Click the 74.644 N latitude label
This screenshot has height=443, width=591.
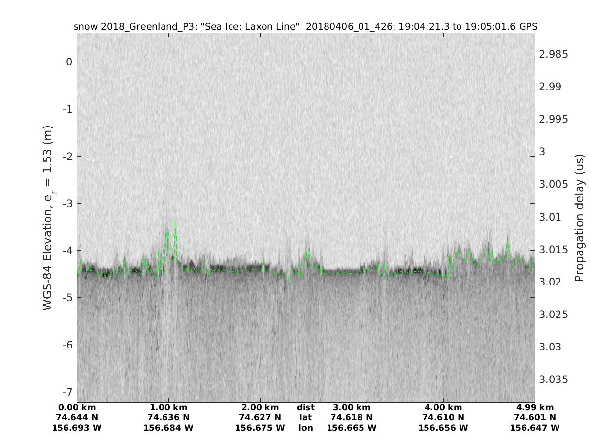[77, 417]
